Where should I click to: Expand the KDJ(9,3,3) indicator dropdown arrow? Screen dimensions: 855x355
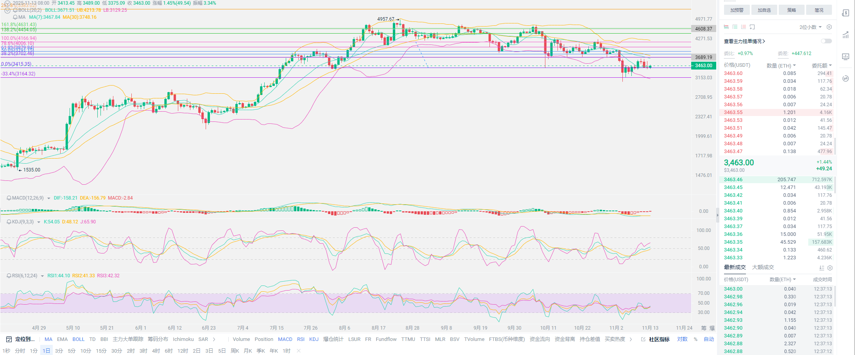point(39,222)
